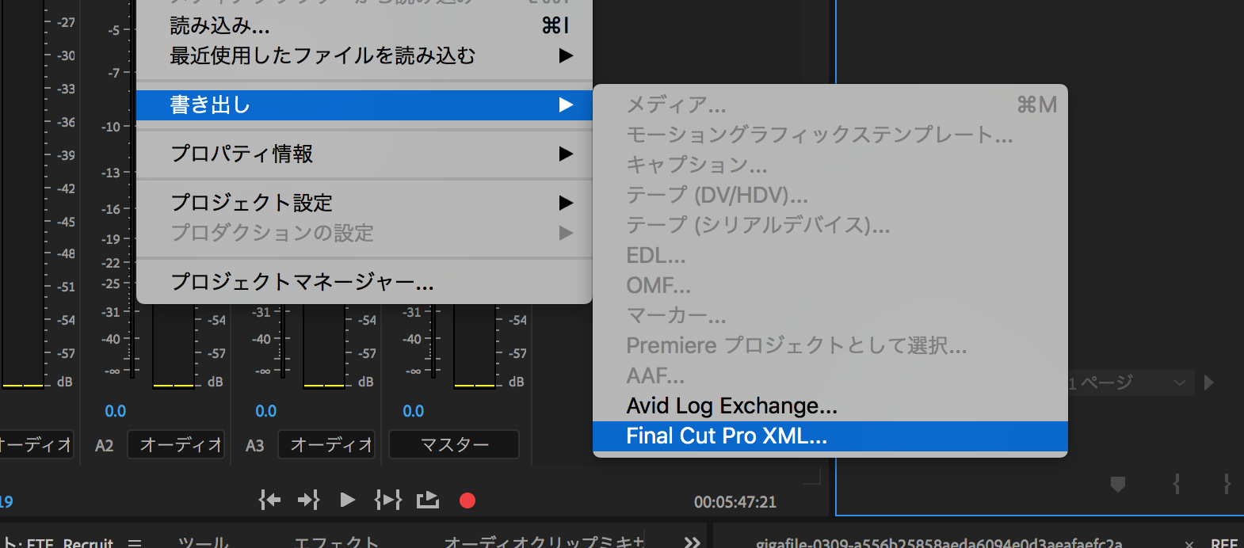Click A2 track volume value 0.0
1244x548 pixels.
[116, 411]
